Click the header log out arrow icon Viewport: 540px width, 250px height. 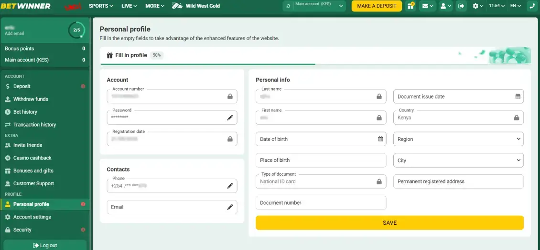pos(461,6)
